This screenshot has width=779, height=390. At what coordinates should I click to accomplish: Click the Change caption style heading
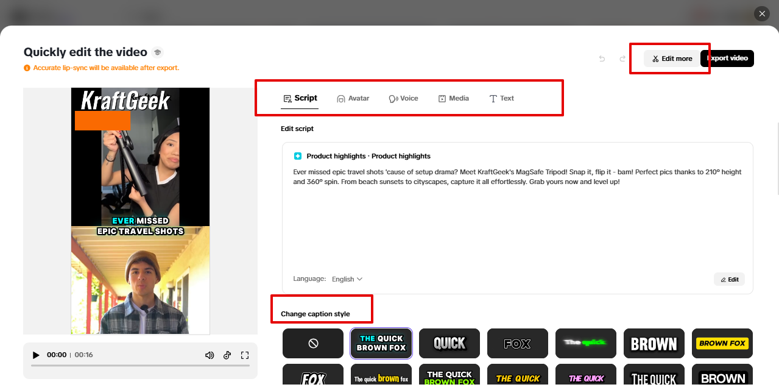tap(315, 314)
